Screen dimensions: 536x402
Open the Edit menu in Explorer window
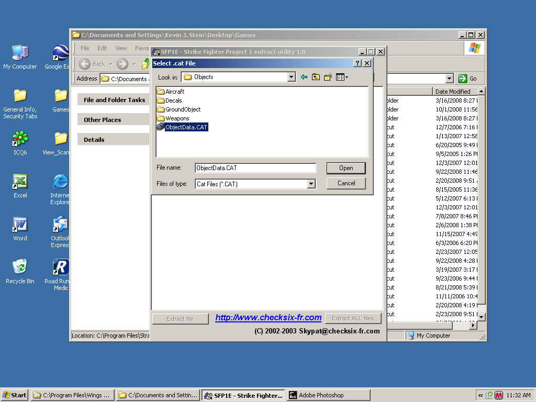coord(102,48)
